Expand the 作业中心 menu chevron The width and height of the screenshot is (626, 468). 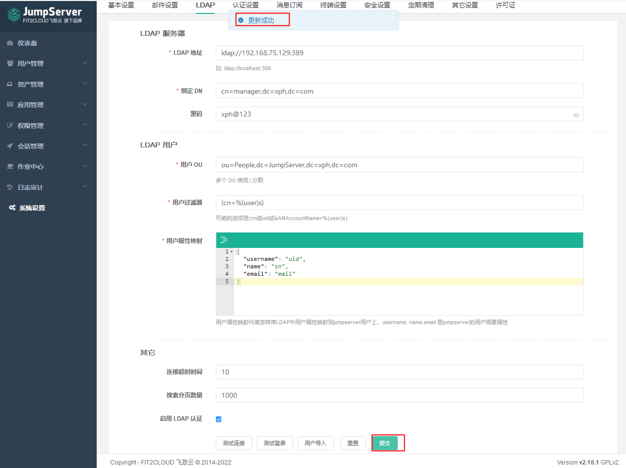coord(85,166)
